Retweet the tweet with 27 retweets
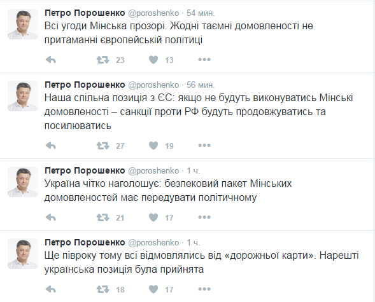 (x=103, y=146)
